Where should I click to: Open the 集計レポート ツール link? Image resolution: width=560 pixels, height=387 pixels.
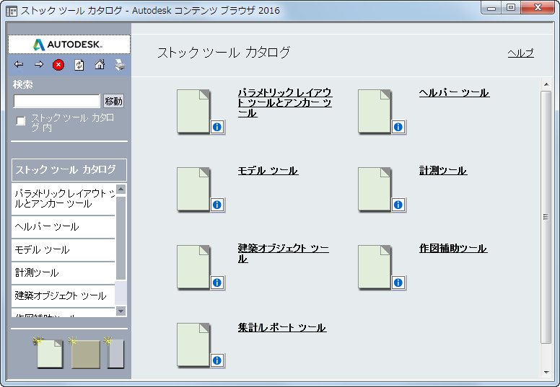pyautogui.click(x=282, y=327)
